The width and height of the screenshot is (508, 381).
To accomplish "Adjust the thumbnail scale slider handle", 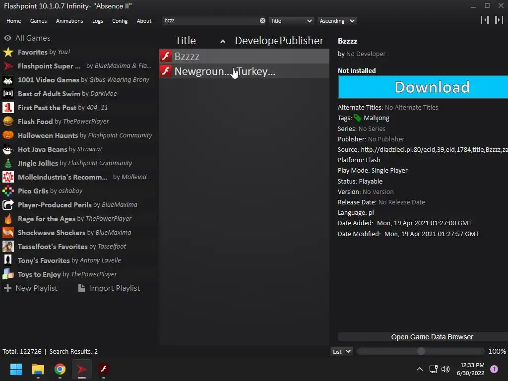I will click(421, 352).
